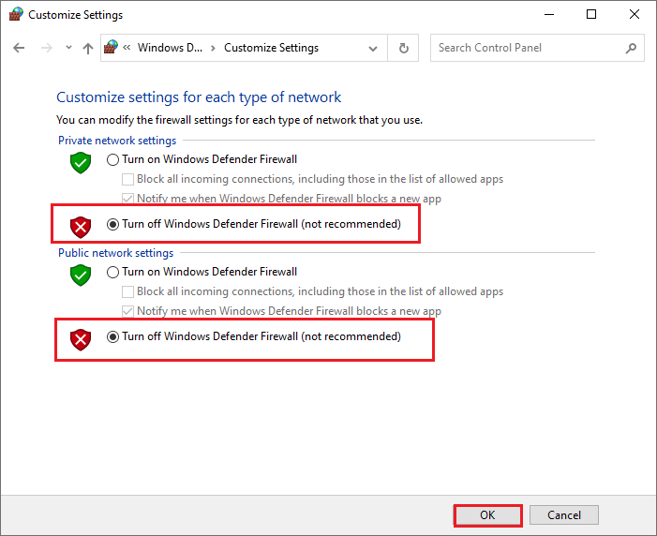Image resolution: width=657 pixels, height=536 pixels.
Task: Click 'Customize settings for each type of network' heading
Action: pos(199,97)
